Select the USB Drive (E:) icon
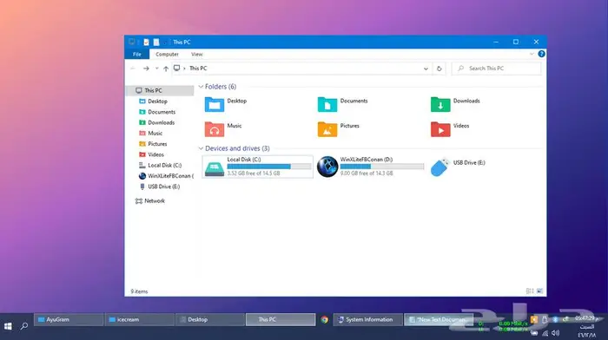This screenshot has height=340, width=608. (440, 167)
